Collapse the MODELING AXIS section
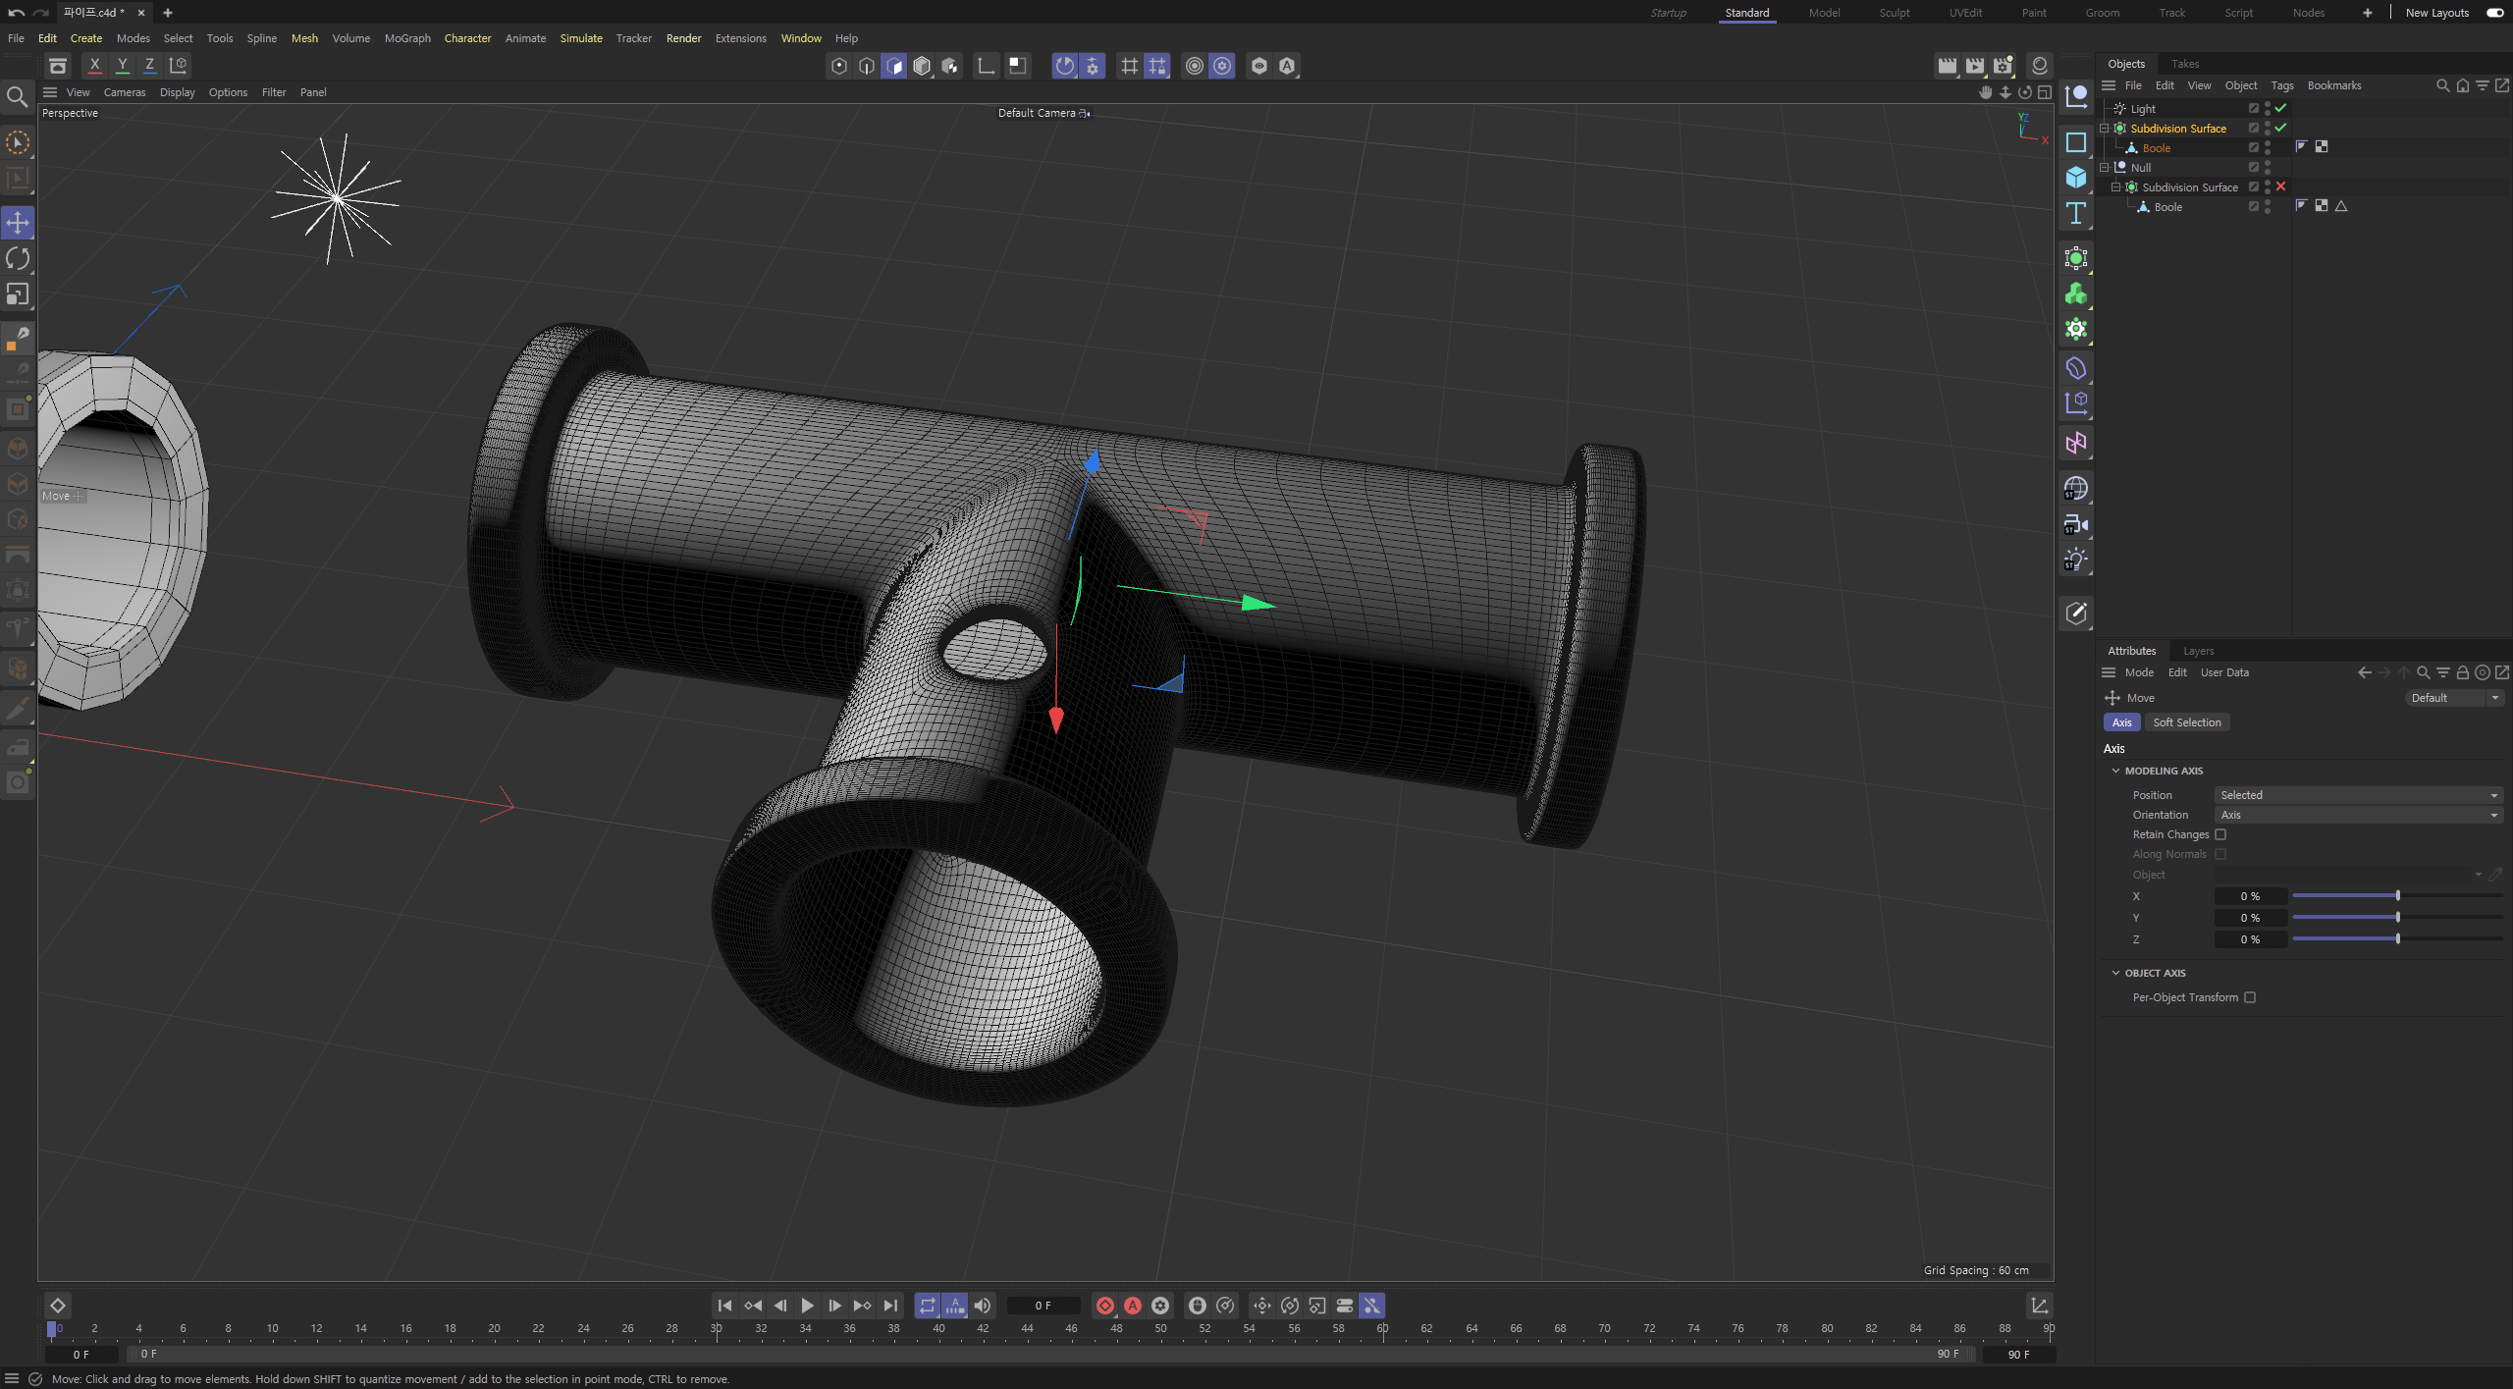Image resolution: width=2513 pixels, height=1389 pixels. 2115,771
